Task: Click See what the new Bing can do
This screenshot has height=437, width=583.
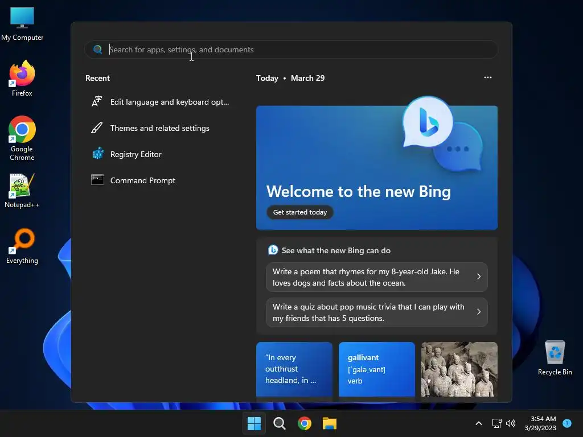Action: coord(336,250)
